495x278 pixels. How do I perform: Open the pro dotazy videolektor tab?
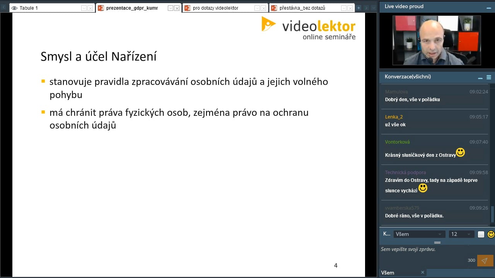(x=225, y=8)
